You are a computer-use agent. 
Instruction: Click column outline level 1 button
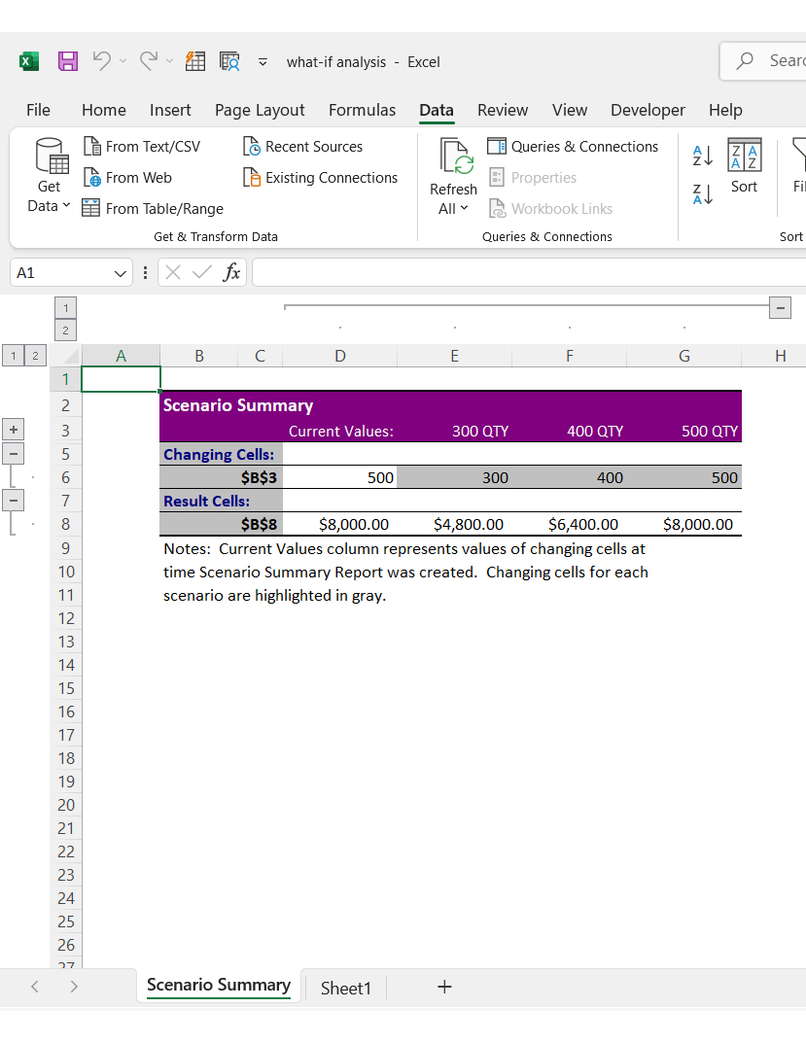65,308
